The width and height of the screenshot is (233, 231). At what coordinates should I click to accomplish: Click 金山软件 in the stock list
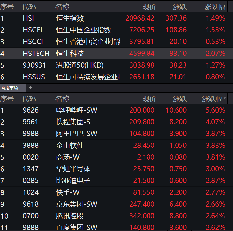pyautogui.click(x=70, y=146)
